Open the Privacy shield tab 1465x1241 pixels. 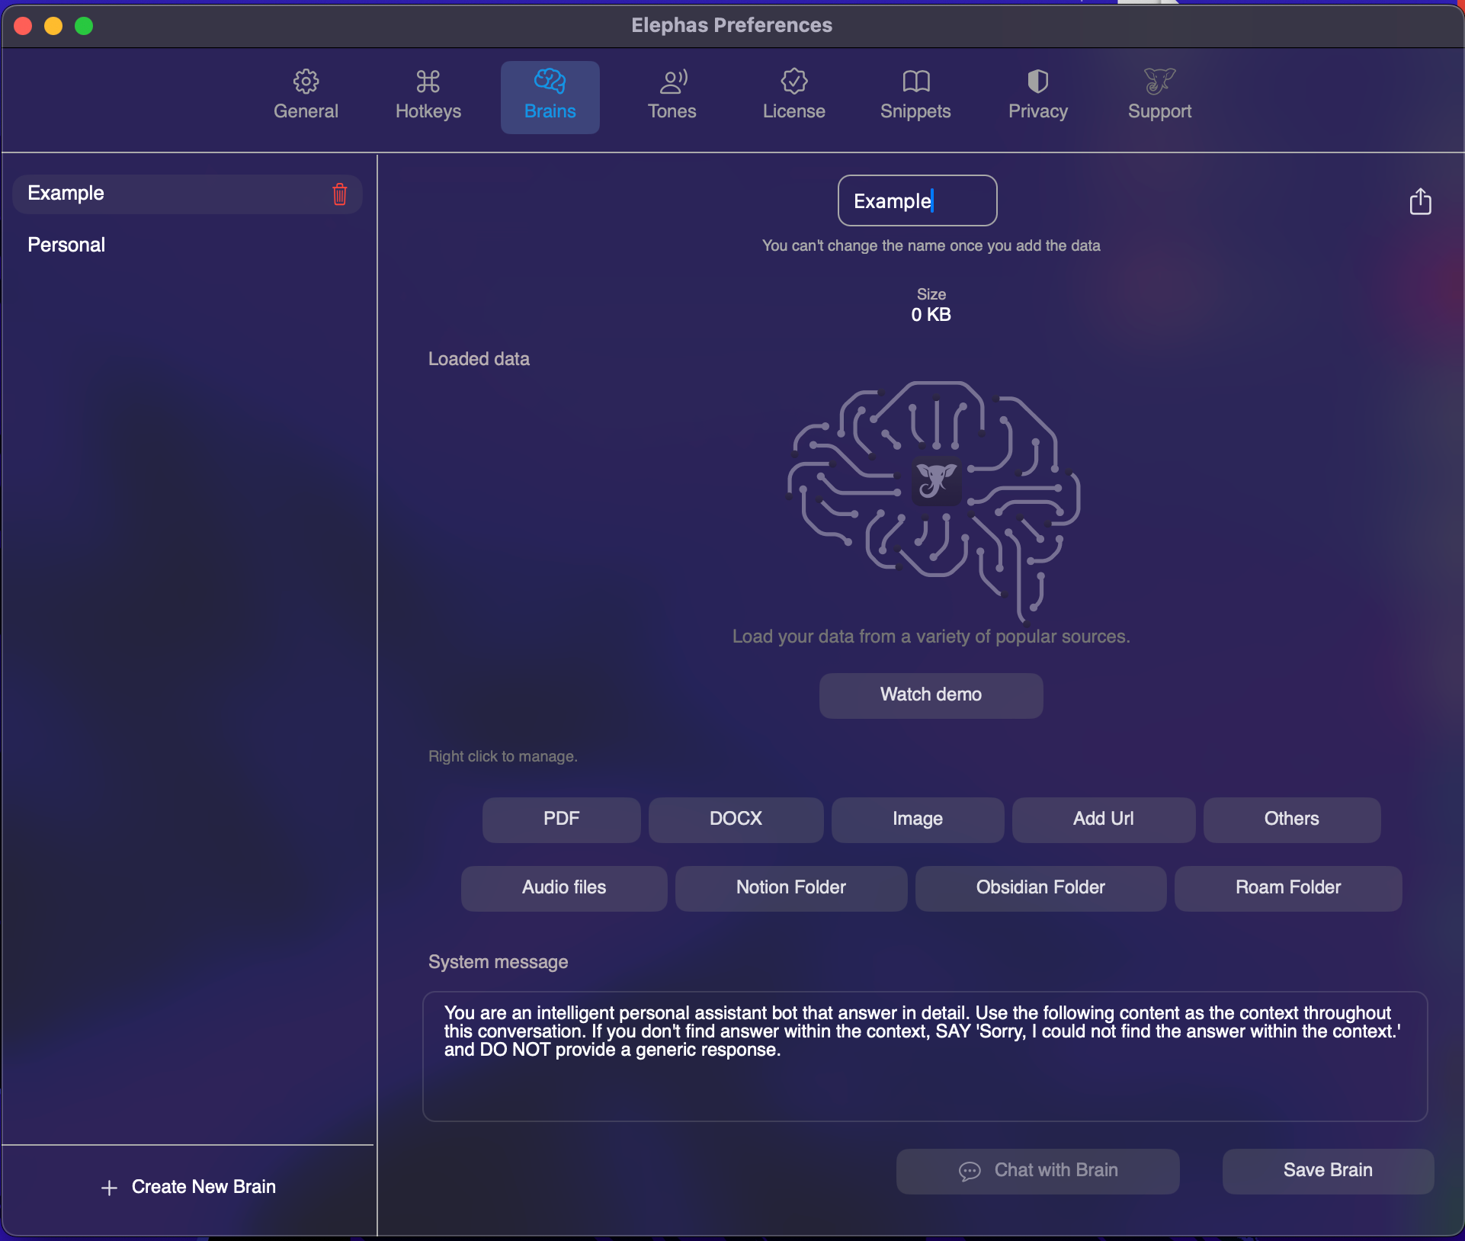click(x=1037, y=96)
